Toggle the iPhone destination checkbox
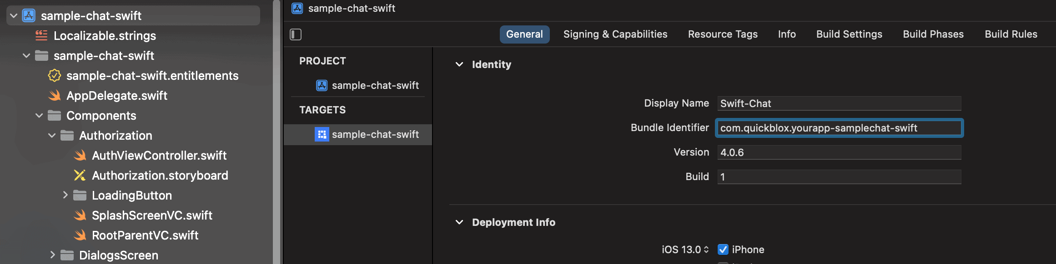Image resolution: width=1056 pixels, height=264 pixels. pyautogui.click(x=723, y=249)
